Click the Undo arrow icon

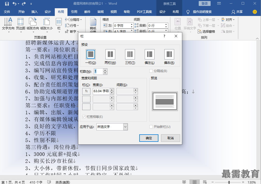15,4
